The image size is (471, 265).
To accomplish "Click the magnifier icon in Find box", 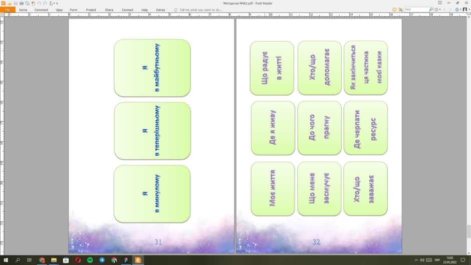I will coord(431,10).
